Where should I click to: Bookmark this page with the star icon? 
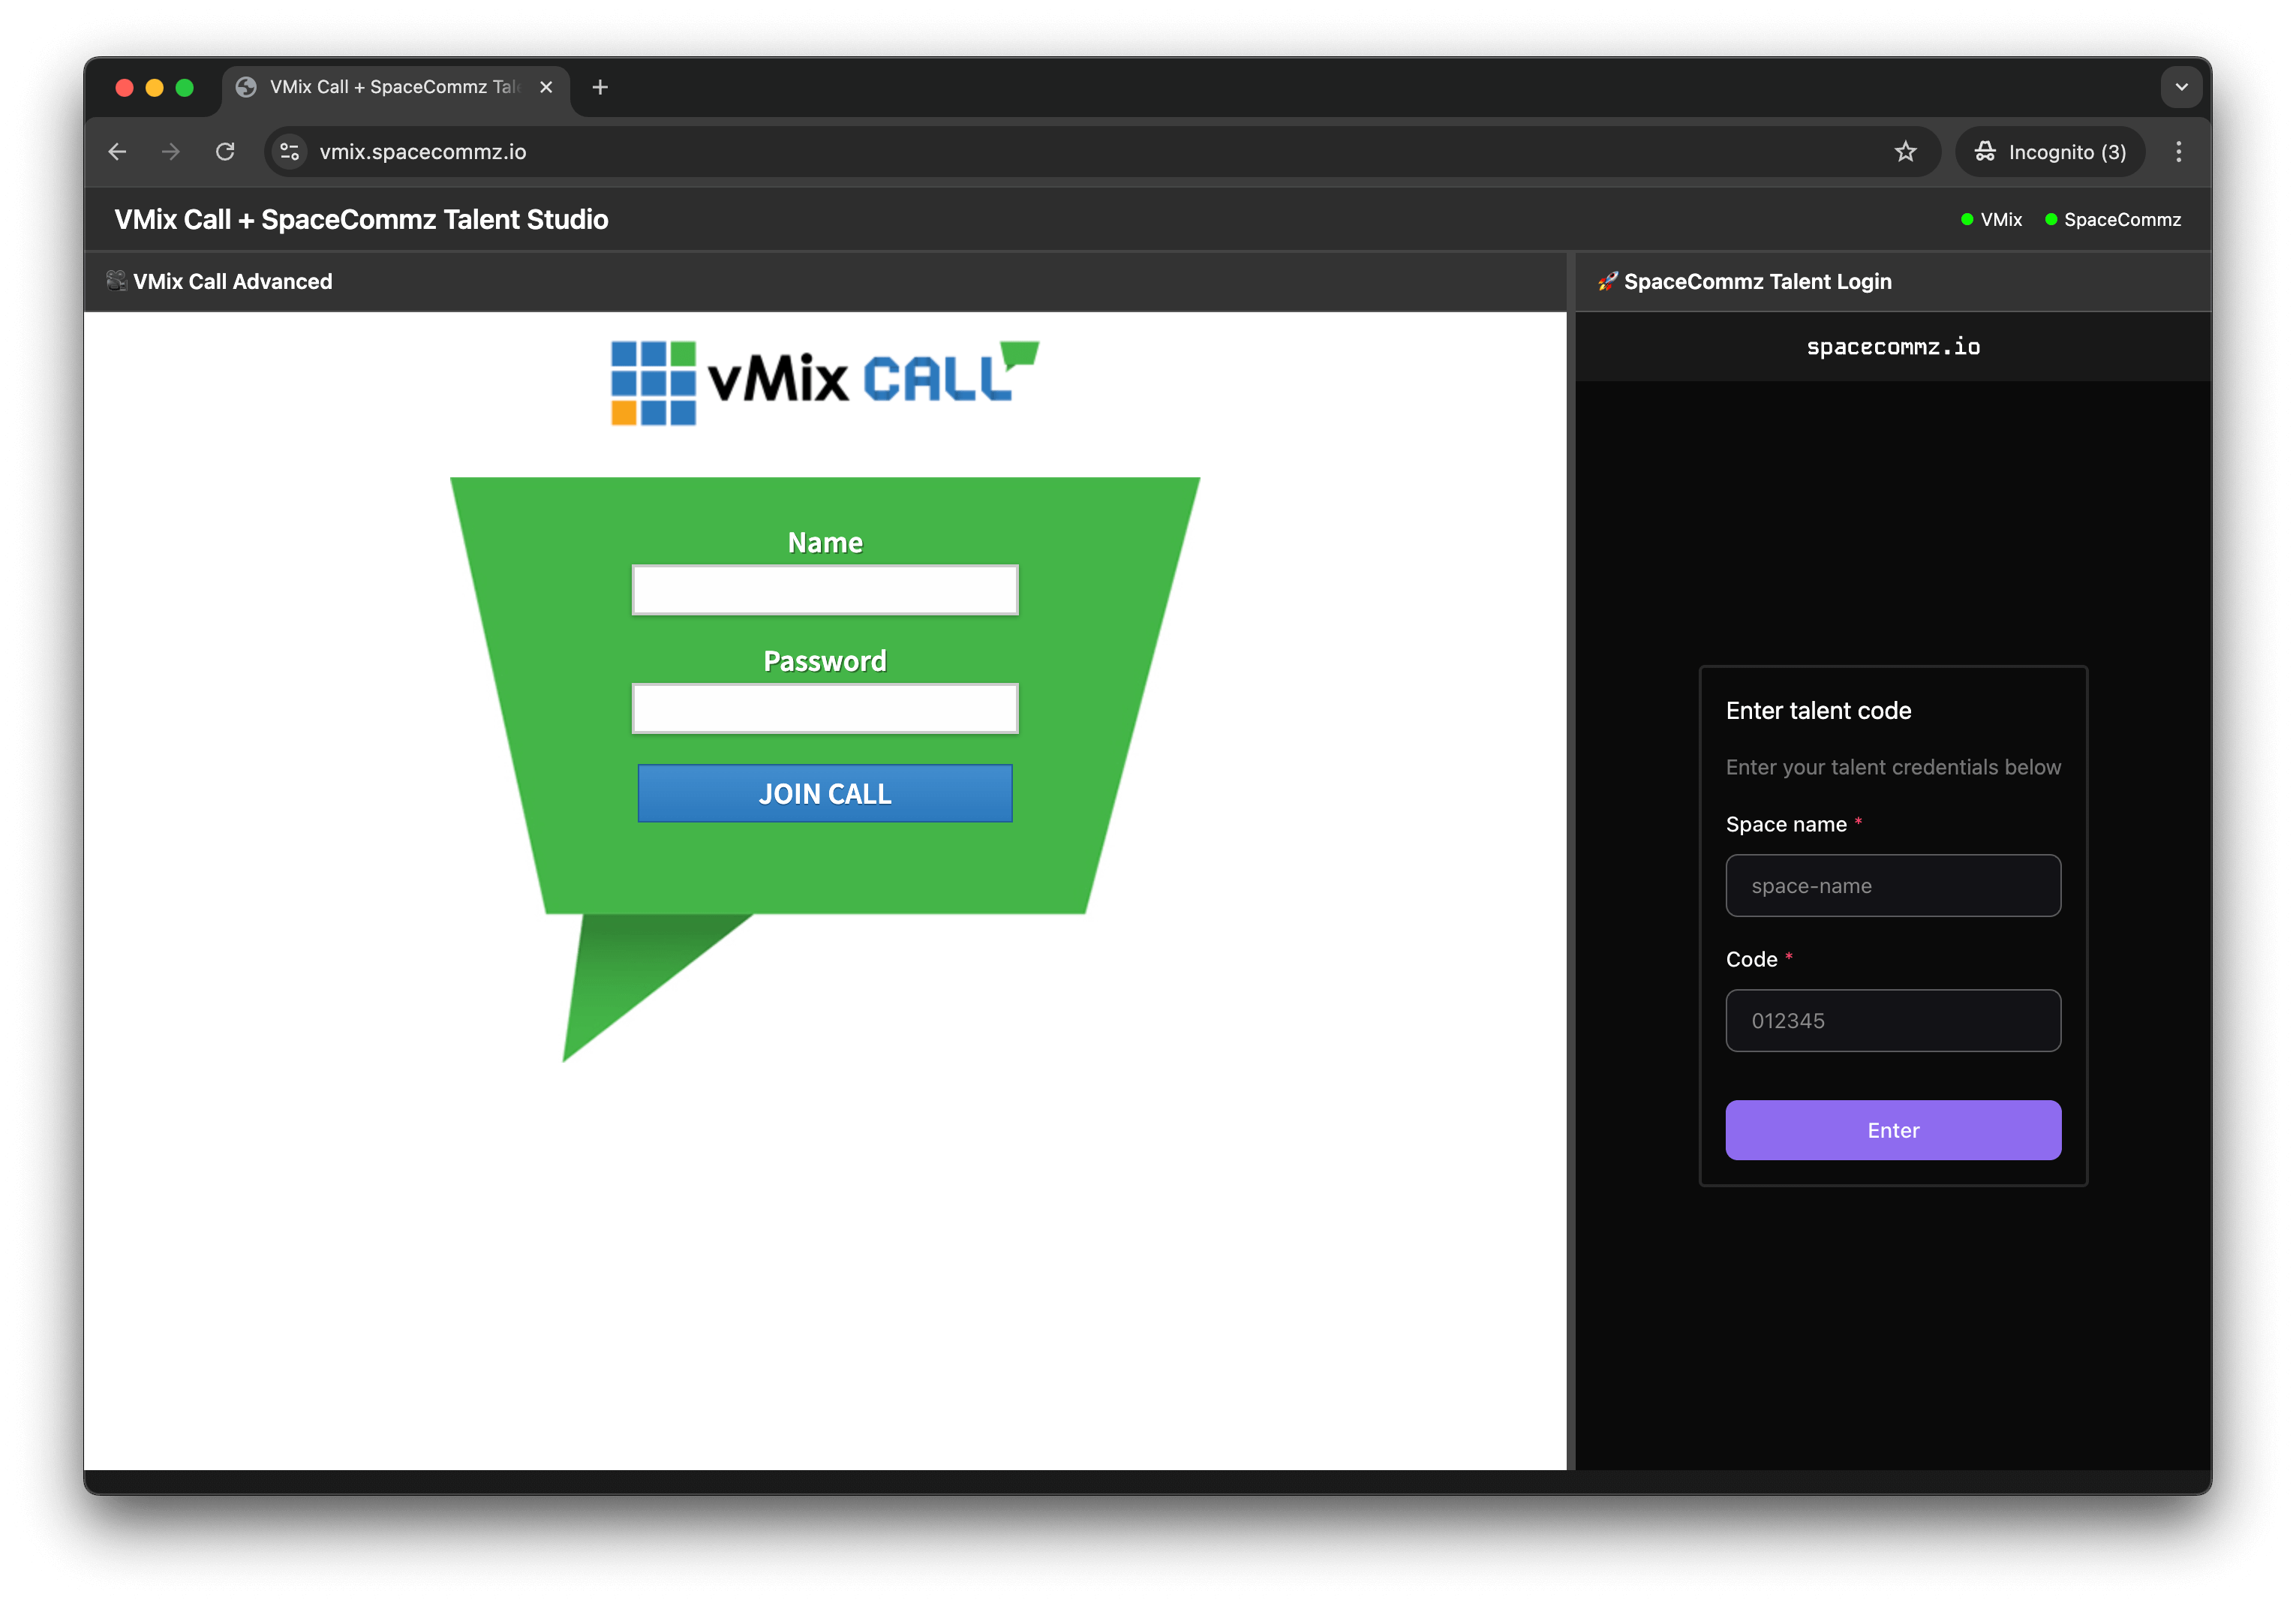click(1905, 152)
